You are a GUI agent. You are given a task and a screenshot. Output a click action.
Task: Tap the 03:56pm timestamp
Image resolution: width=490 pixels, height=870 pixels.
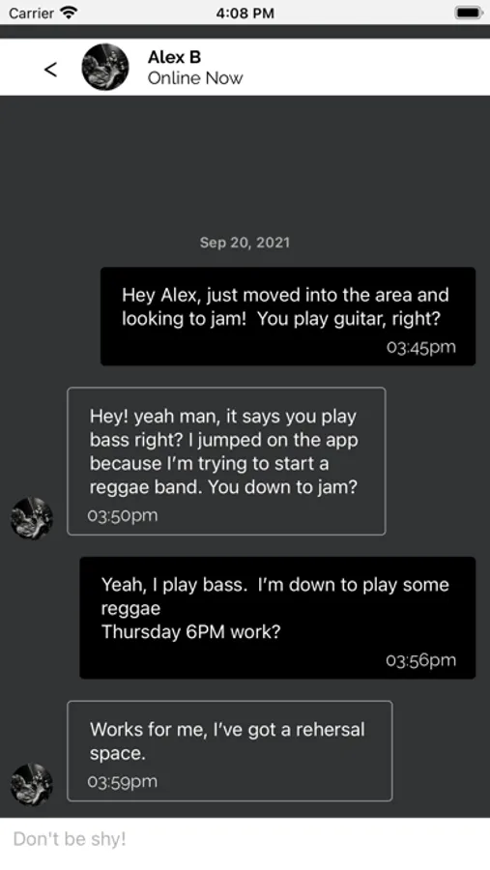pos(421,660)
